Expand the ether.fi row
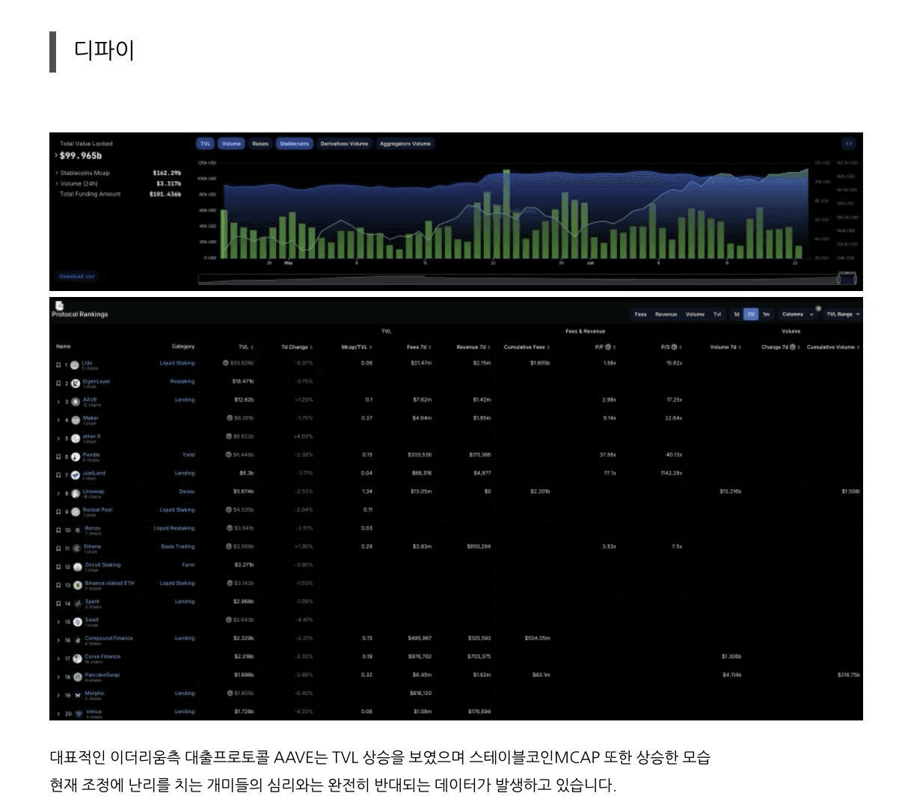 point(58,438)
